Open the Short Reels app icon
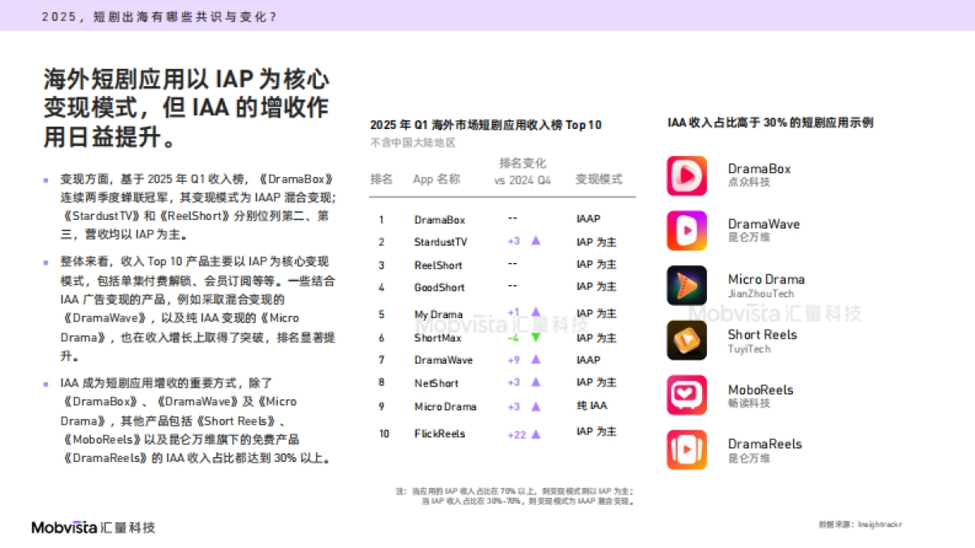 point(687,340)
